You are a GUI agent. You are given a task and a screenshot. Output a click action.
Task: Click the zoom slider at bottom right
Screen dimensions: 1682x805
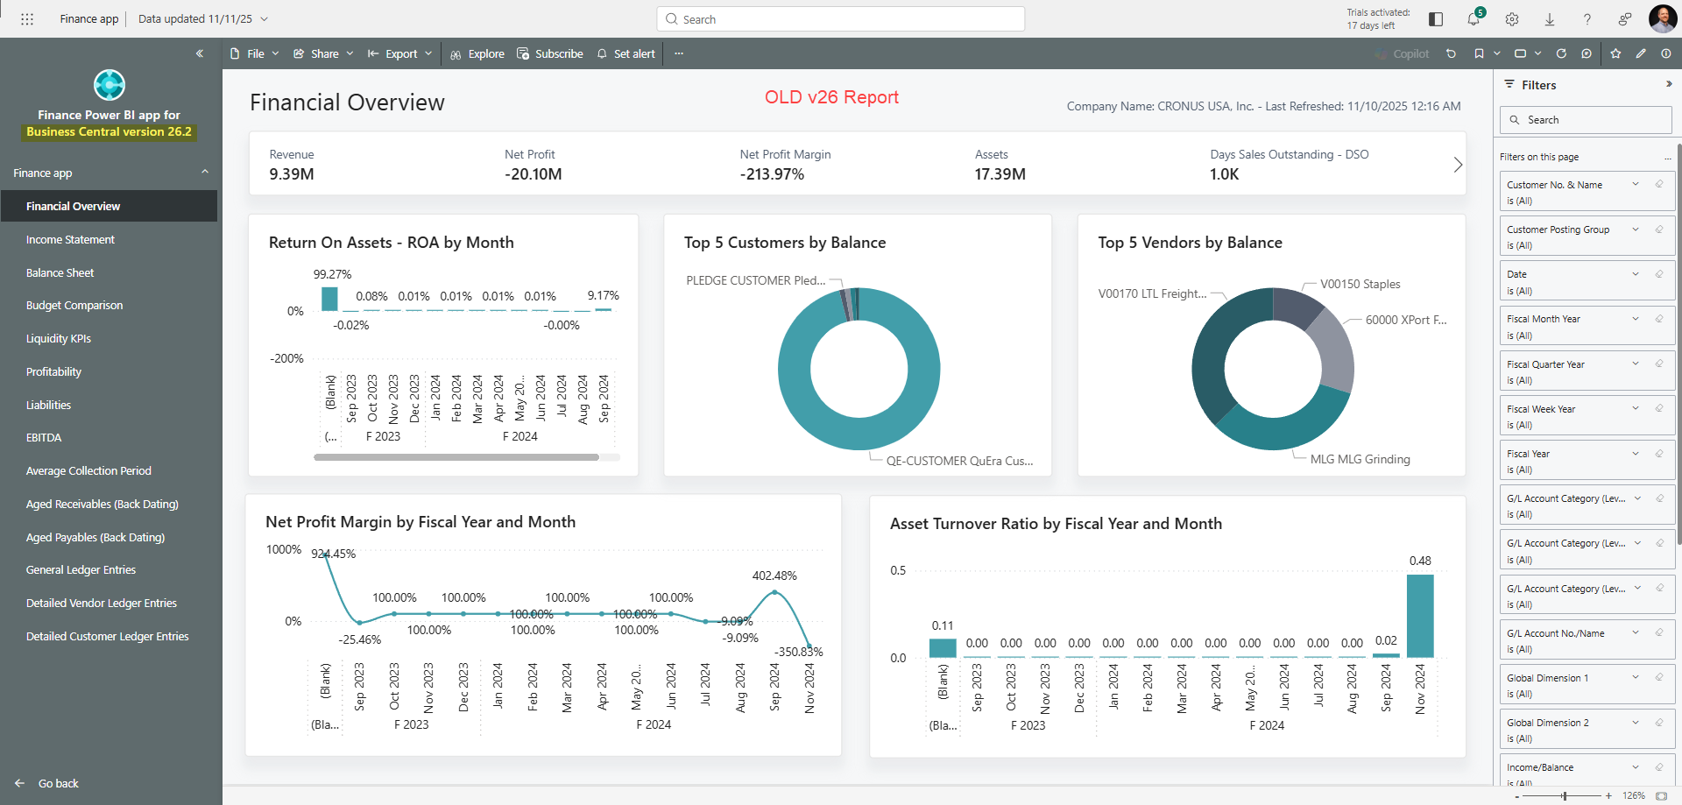1564,795
